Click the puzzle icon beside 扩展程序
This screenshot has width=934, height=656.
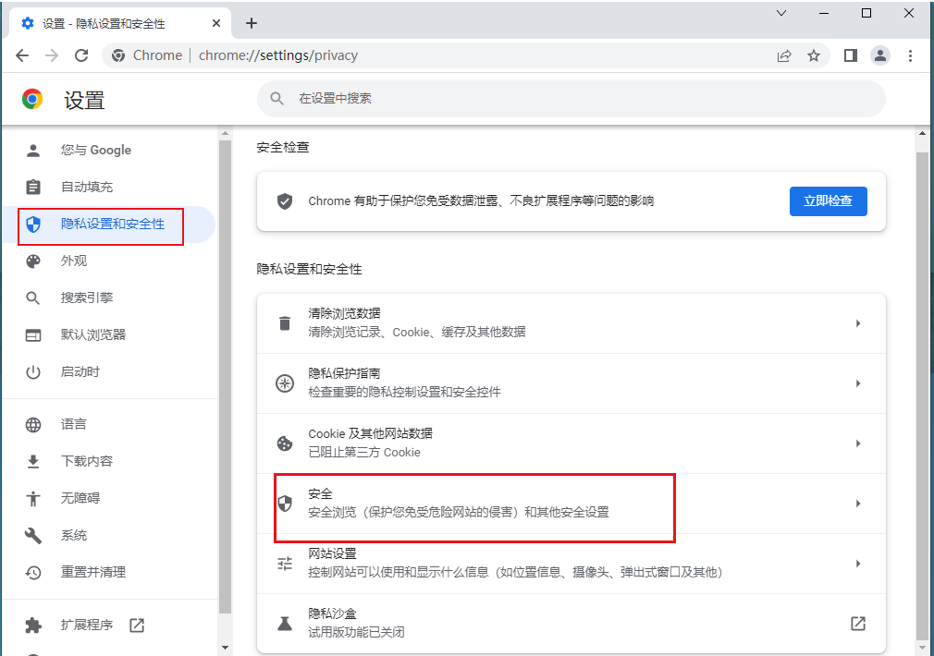coord(33,625)
